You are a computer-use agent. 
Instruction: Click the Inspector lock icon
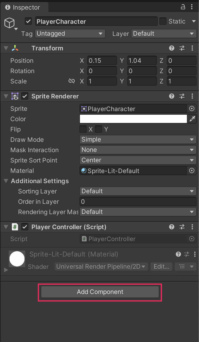[183, 7]
